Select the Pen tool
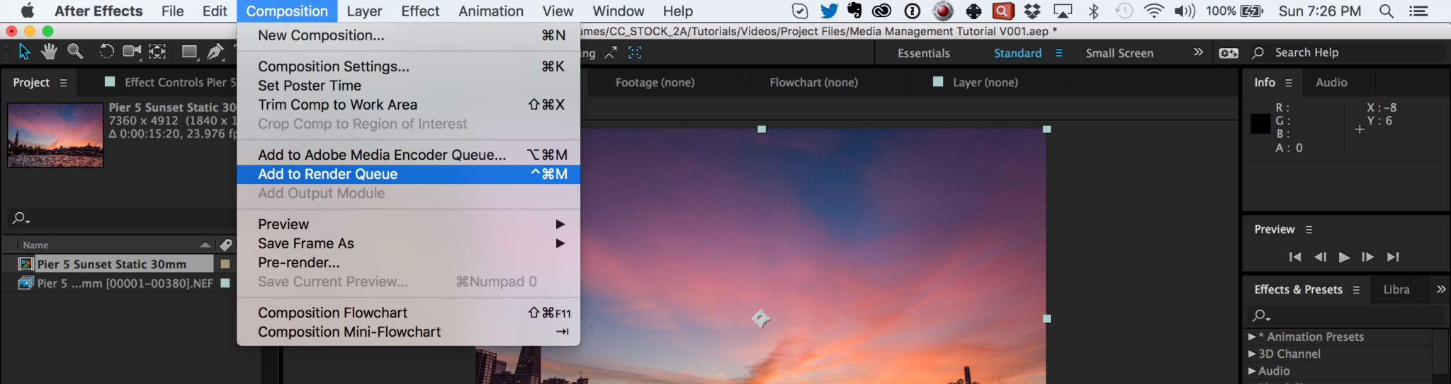Viewport: 1451px width, 384px height. click(215, 52)
